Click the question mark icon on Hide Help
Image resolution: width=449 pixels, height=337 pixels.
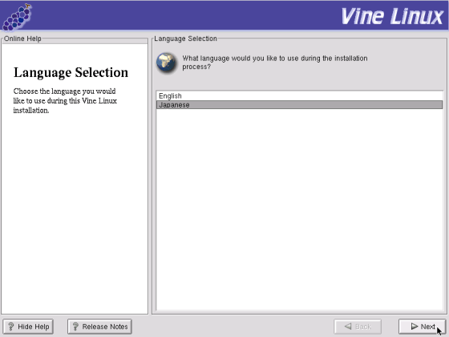(11, 327)
